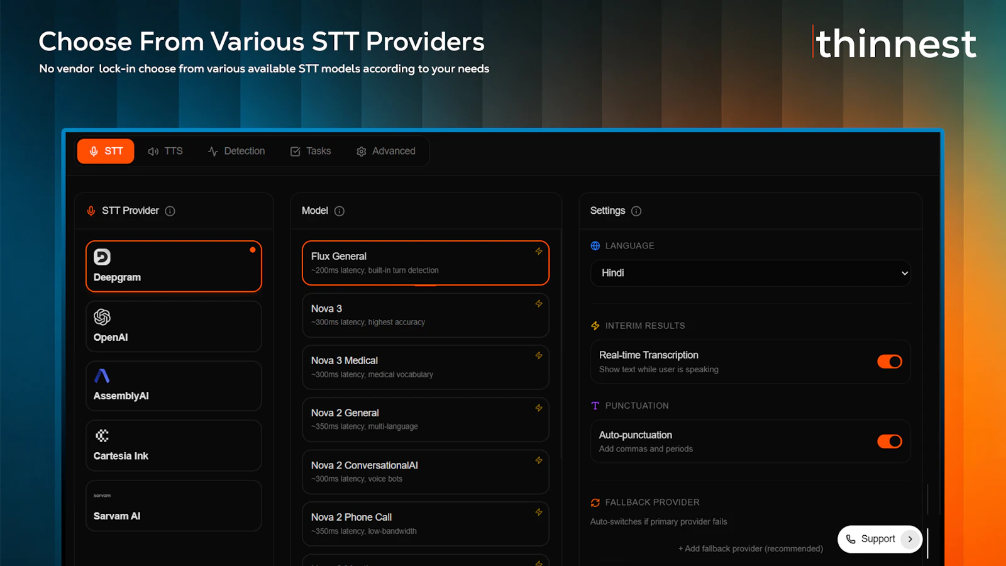This screenshot has width=1006, height=566.
Task: Click the globe icon beside LANGUAGE
Action: click(595, 246)
